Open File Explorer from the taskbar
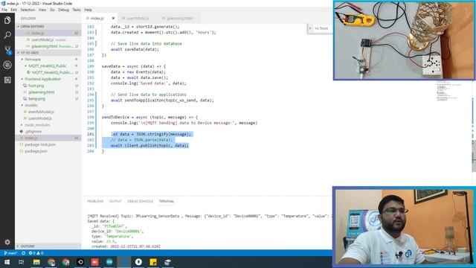The height and width of the screenshot is (268, 476). 36,262
